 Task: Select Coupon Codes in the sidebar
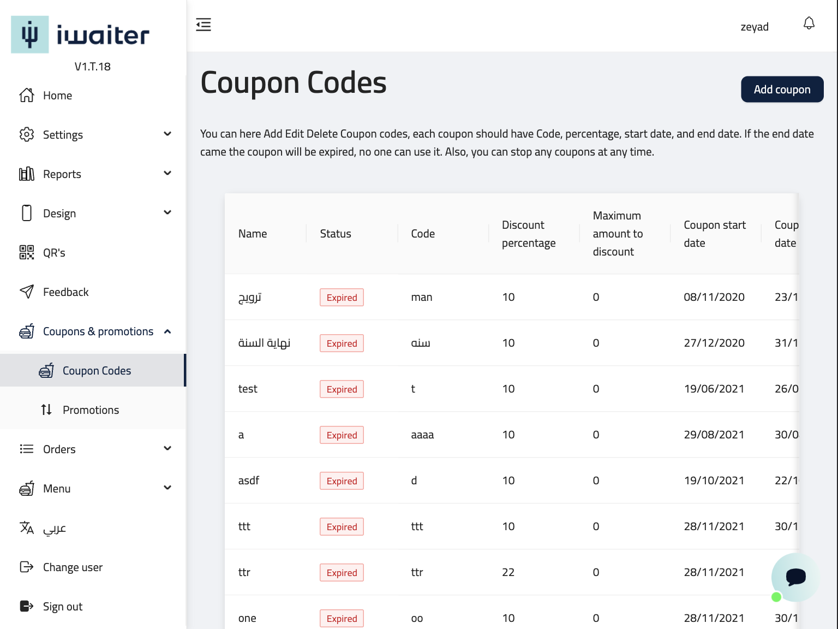97,371
